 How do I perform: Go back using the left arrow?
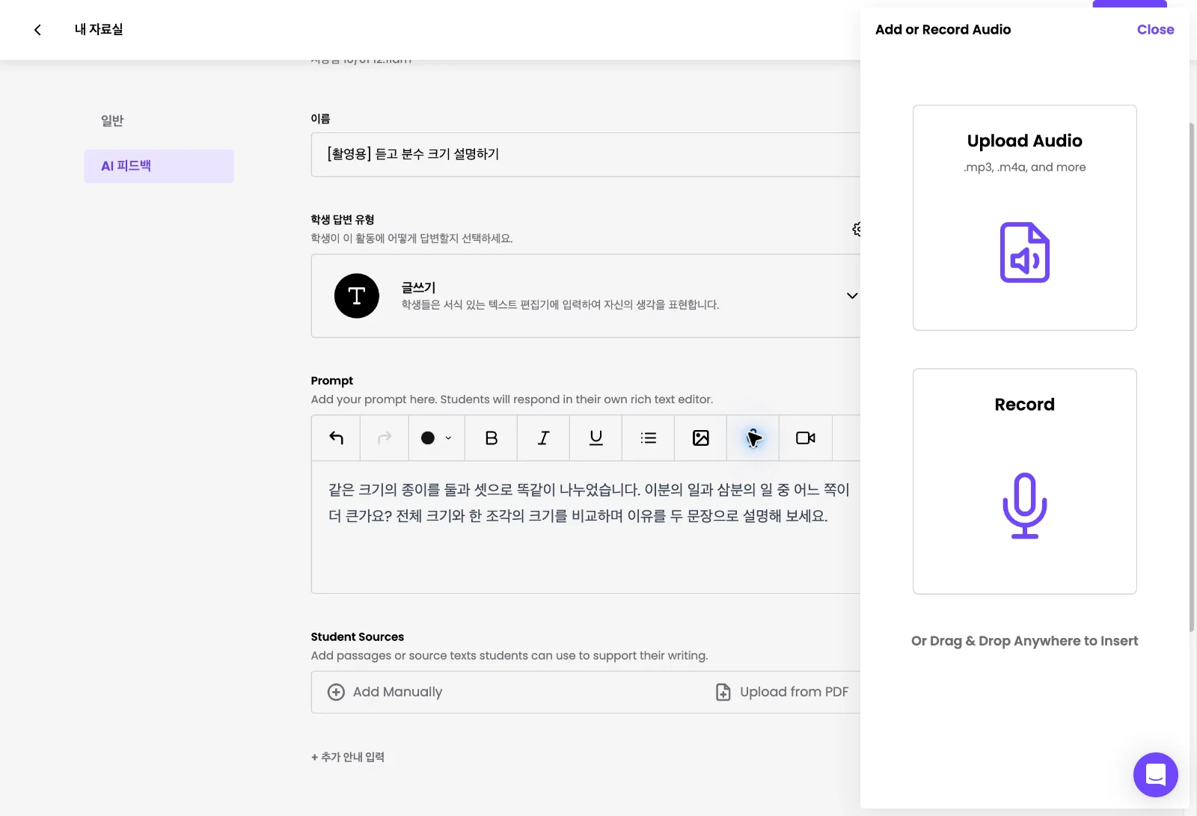[37, 30]
